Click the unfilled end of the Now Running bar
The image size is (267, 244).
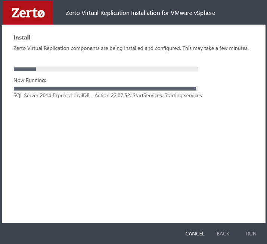point(197,89)
